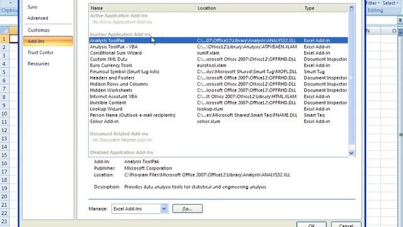The width and height of the screenshot is (403, 227).
Task: Click the Type column header
Action: [325, 8]
